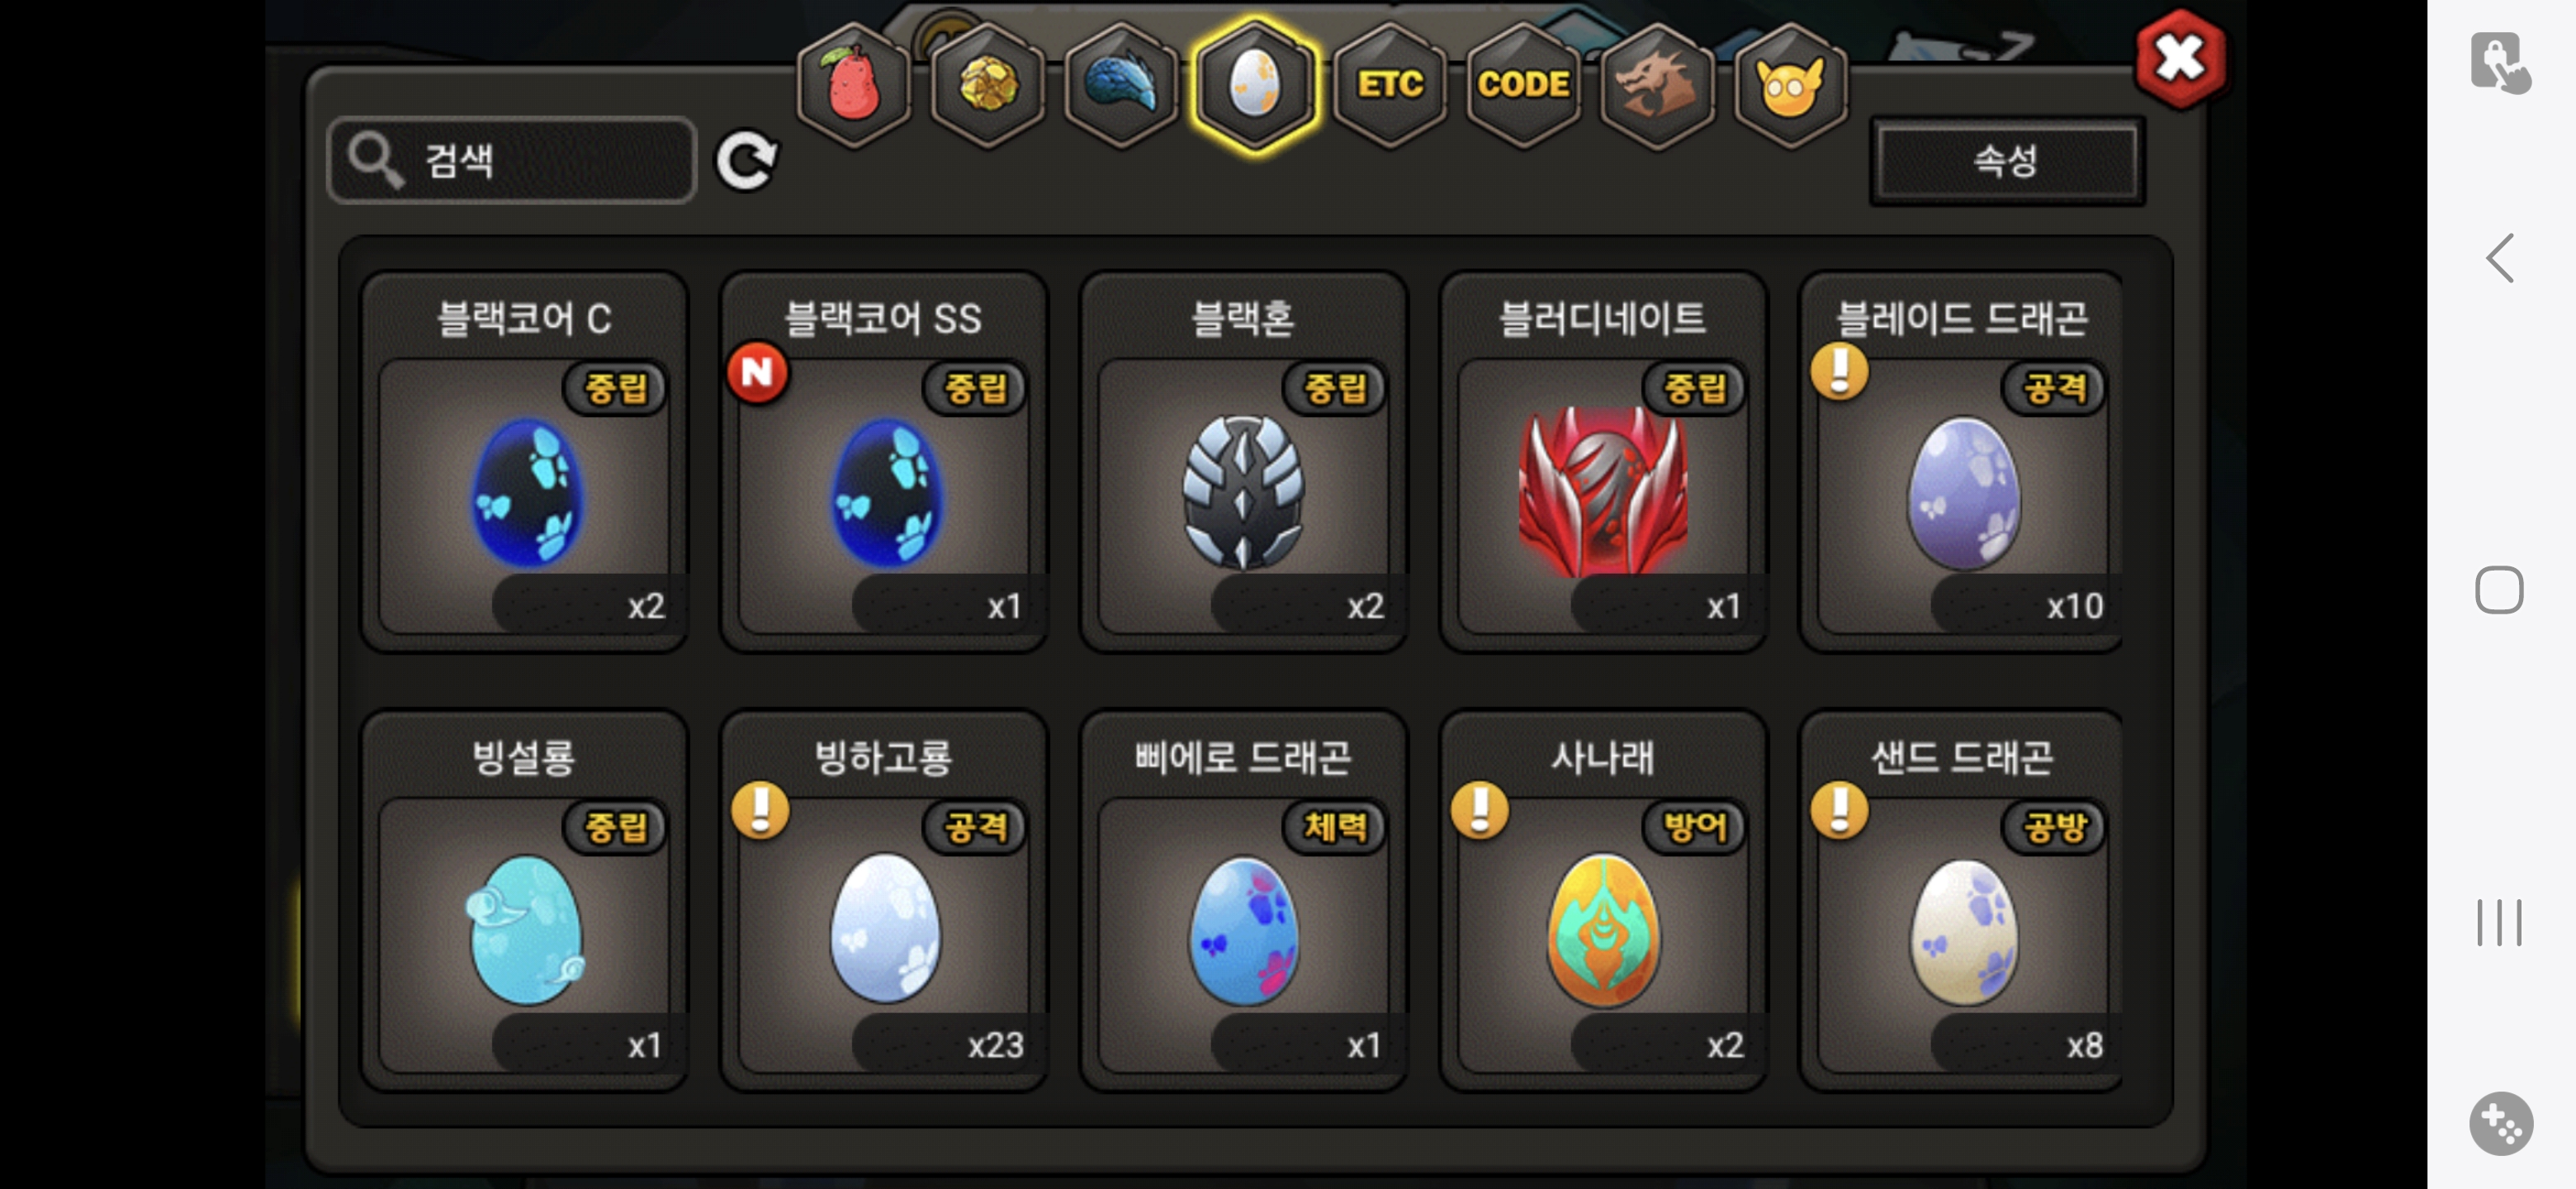Image resolution: width=2576 pixels, height=1189 pixels.
Task: Tap the alert badge on 블레이드 드래곤
Action: (x=1839, y=371)
